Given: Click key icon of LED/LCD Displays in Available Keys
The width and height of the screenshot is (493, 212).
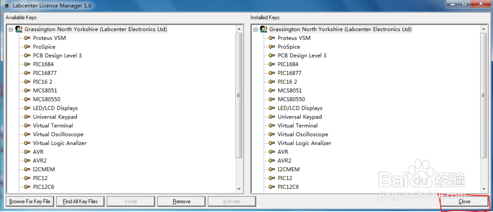Looking at the screenshot, I should (27, 108).
